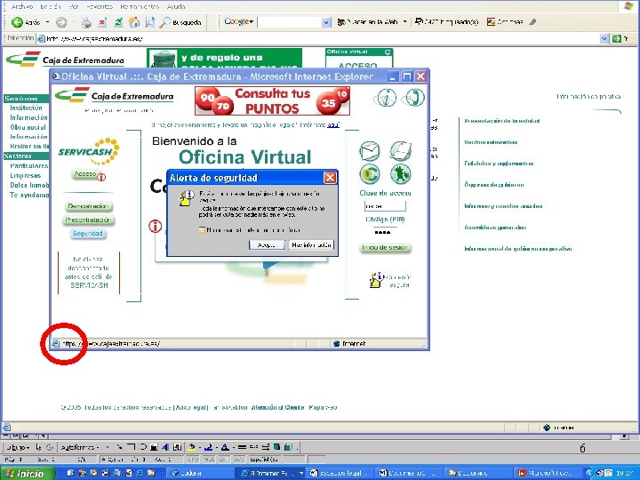Close the Alerta de seguridad dialog
Screen dimensions: 640x480
pyautogui.click(x=330, y=178)
